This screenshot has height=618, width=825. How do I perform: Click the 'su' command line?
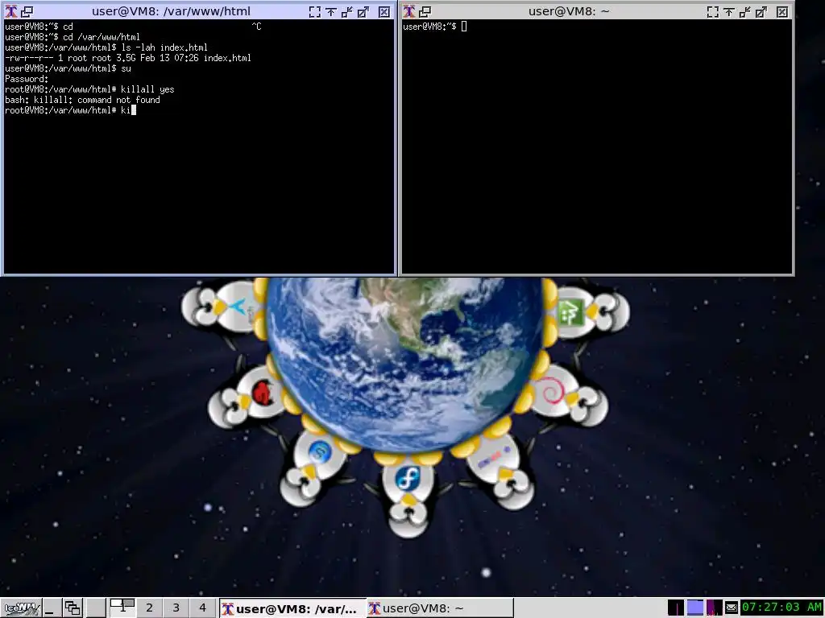click(68, 68)
